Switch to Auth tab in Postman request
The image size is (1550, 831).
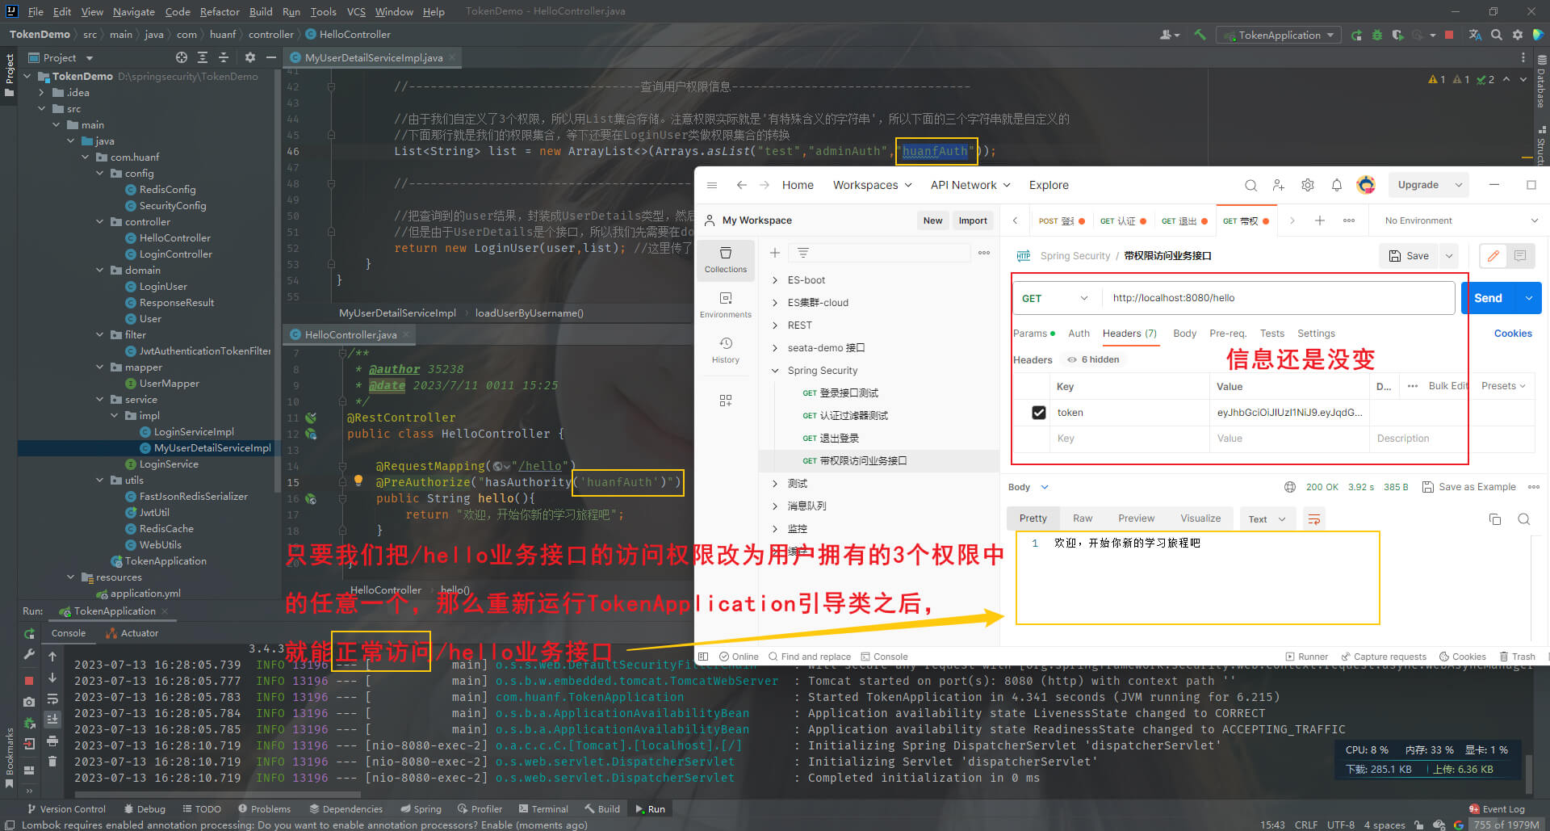click(1079, 334)
